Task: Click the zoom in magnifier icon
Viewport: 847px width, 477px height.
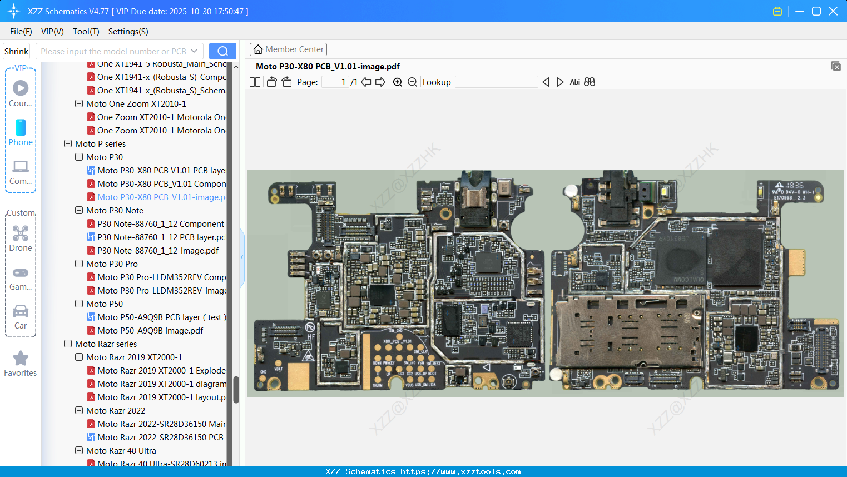Action: [398, 82]
